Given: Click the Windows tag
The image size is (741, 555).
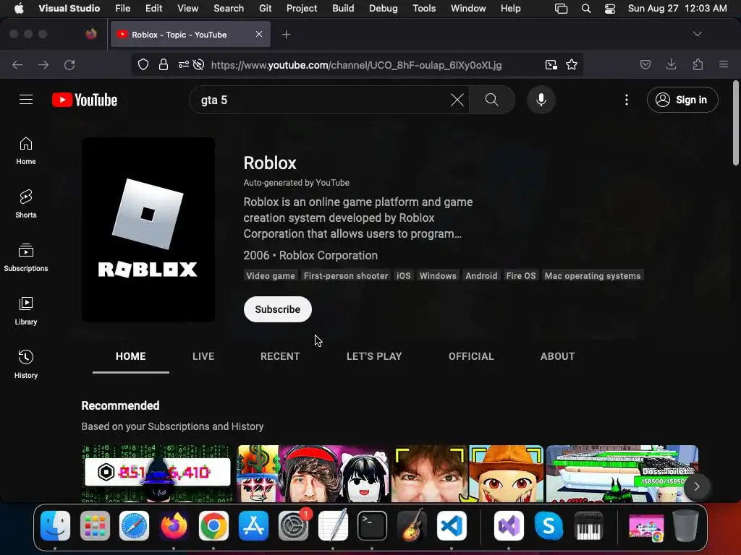Looking at the screenshot, I should [438, 275].
